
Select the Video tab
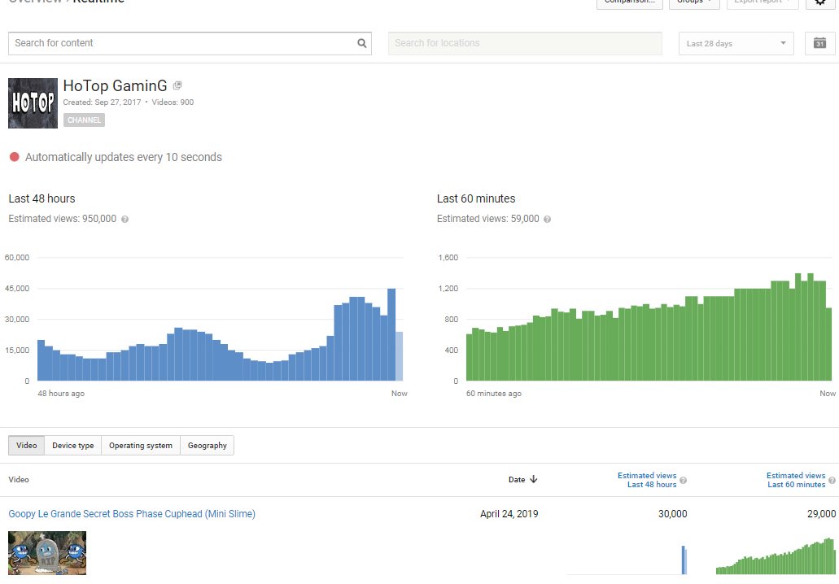(x=26, y=446)
